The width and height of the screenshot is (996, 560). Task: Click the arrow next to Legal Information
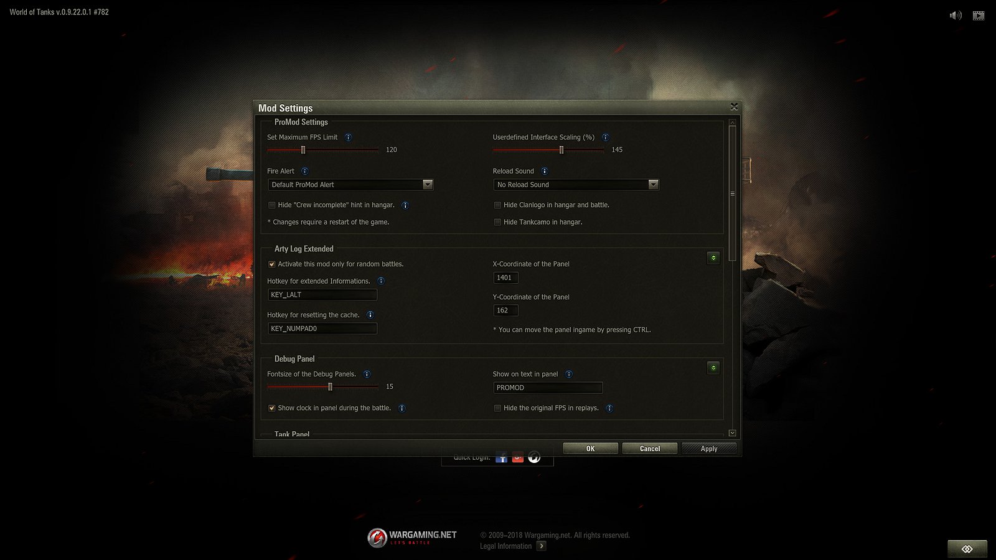coord(542,546)
